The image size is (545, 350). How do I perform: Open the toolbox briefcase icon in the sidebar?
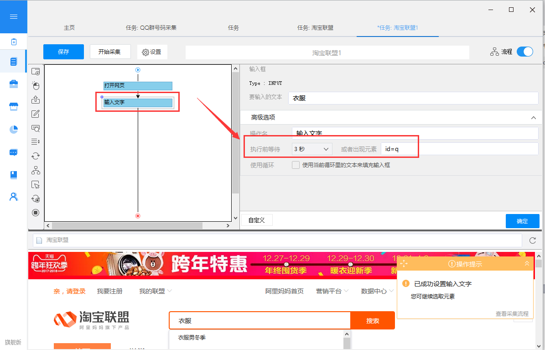(14, 84)
